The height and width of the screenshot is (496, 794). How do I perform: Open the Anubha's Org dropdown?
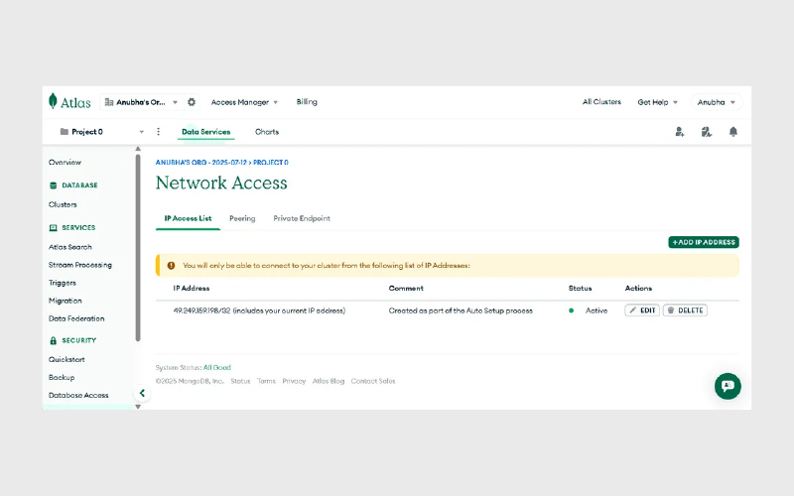click(x=142, y=102)
